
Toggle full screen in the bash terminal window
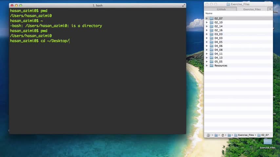pyautogui.click(x=183, y=6)
